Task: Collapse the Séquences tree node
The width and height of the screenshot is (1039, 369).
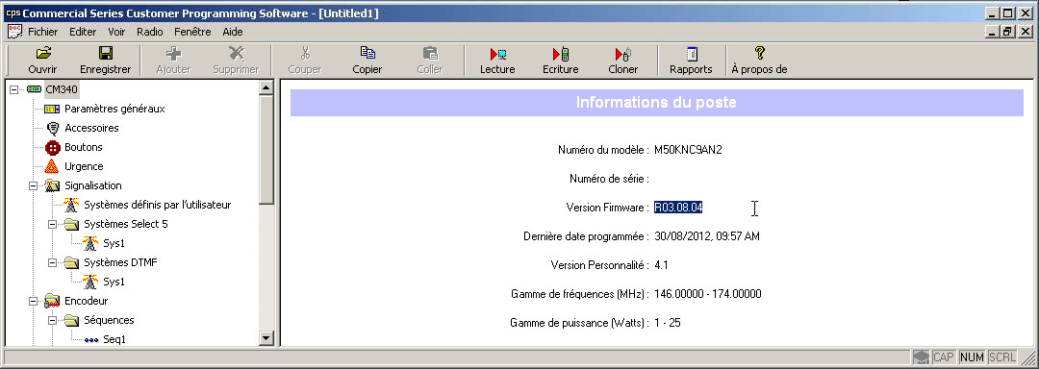Action: 53,321
